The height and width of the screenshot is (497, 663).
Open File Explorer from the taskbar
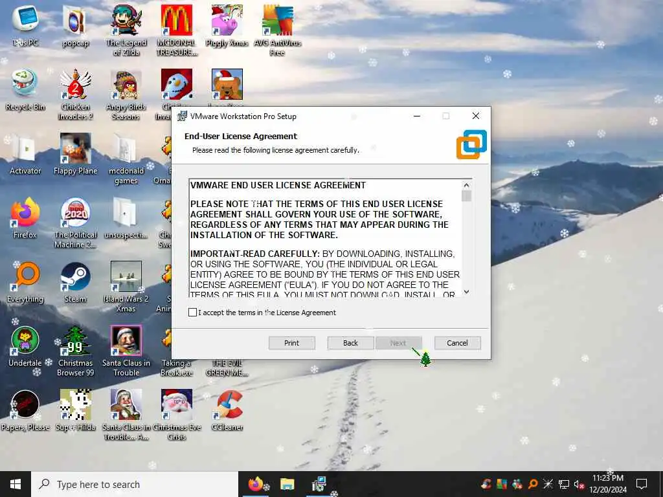pos(287,484)
